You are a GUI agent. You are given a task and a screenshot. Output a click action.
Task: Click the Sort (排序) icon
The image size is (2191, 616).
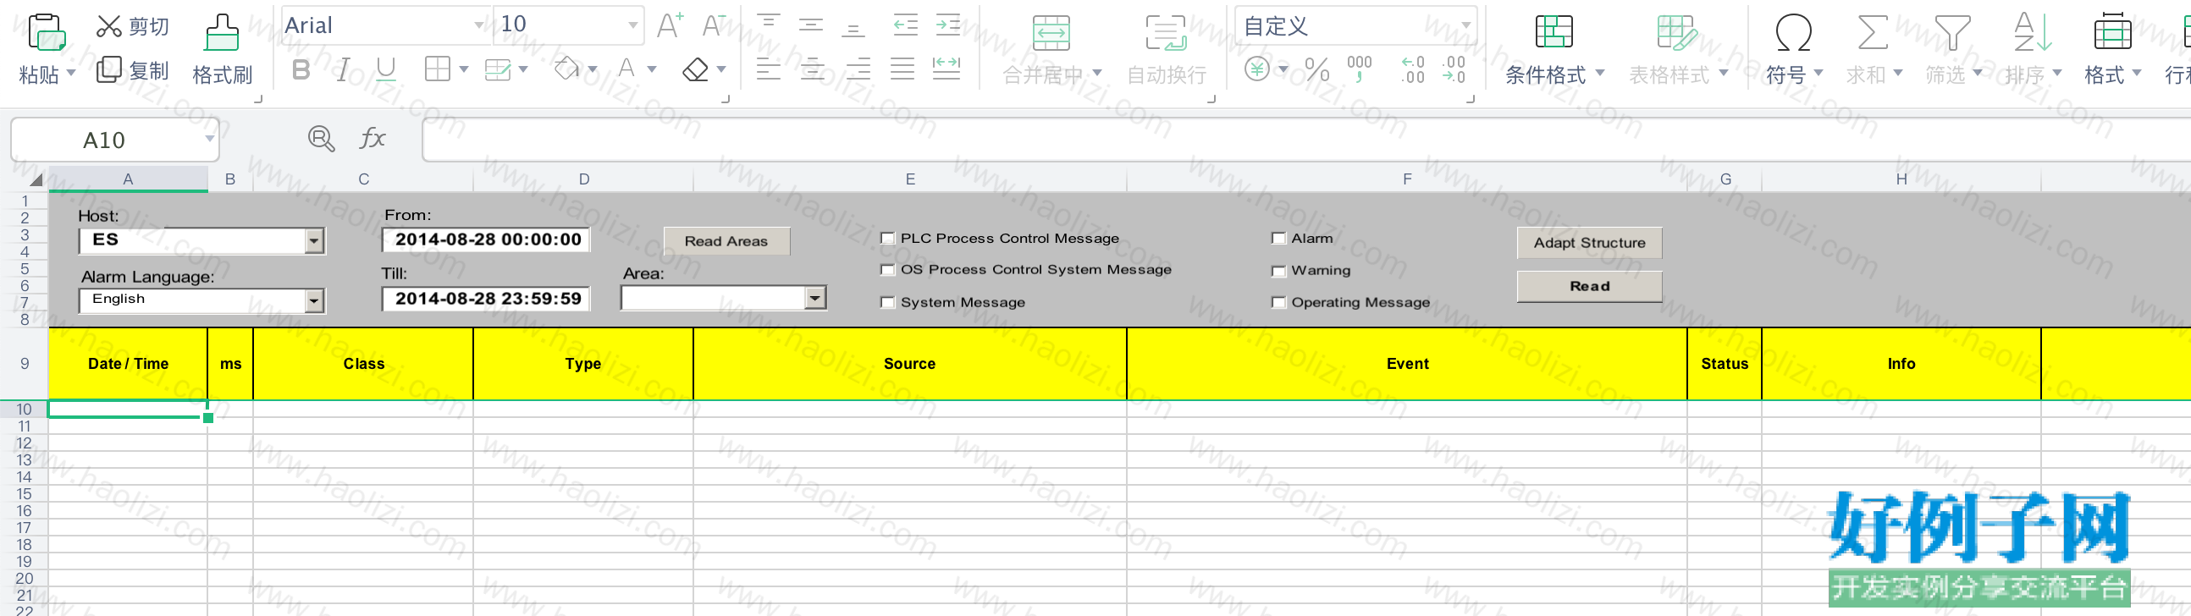tap(2032, 32)
